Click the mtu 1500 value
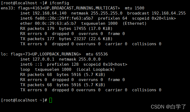Image resolution: width=190 pixels, height=112 pixels. [x=135, y=8]
